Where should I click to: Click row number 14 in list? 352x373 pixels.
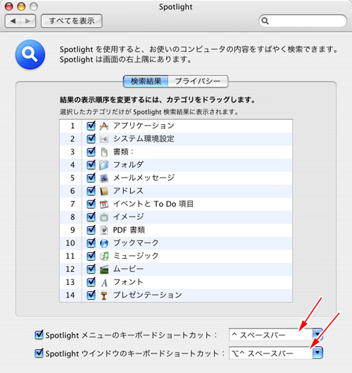tap(70, 295)
